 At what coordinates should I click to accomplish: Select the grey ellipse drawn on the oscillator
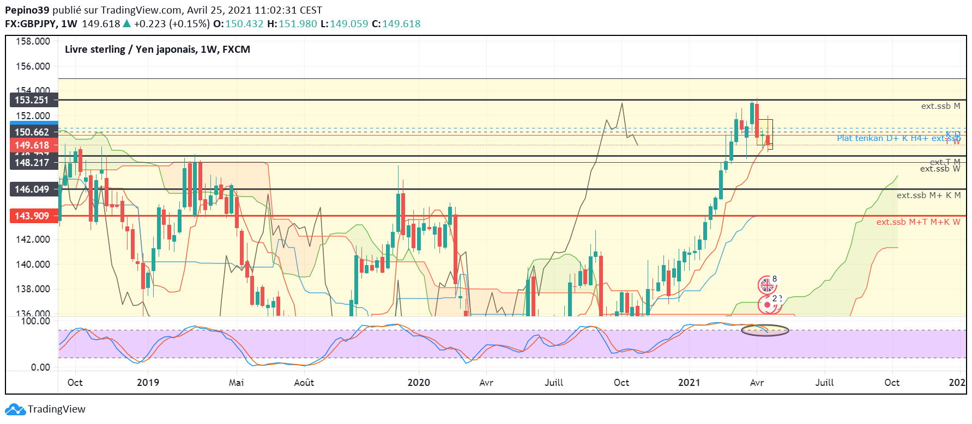tap(765, 330)
